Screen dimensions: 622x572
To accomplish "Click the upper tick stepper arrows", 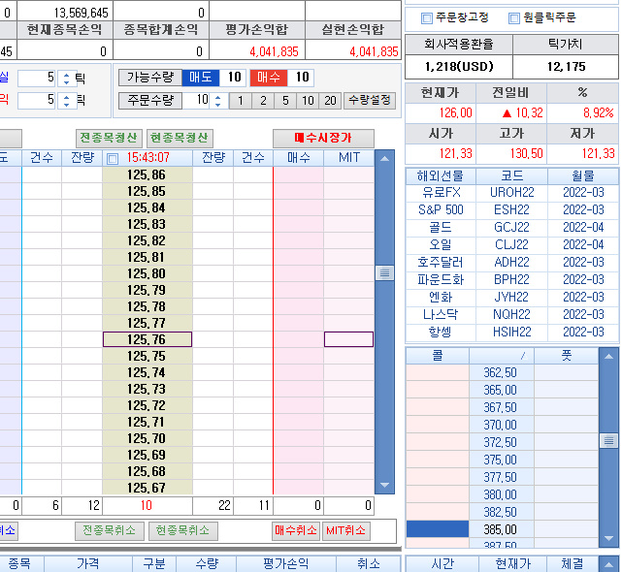I will click(x=66, y=79).
